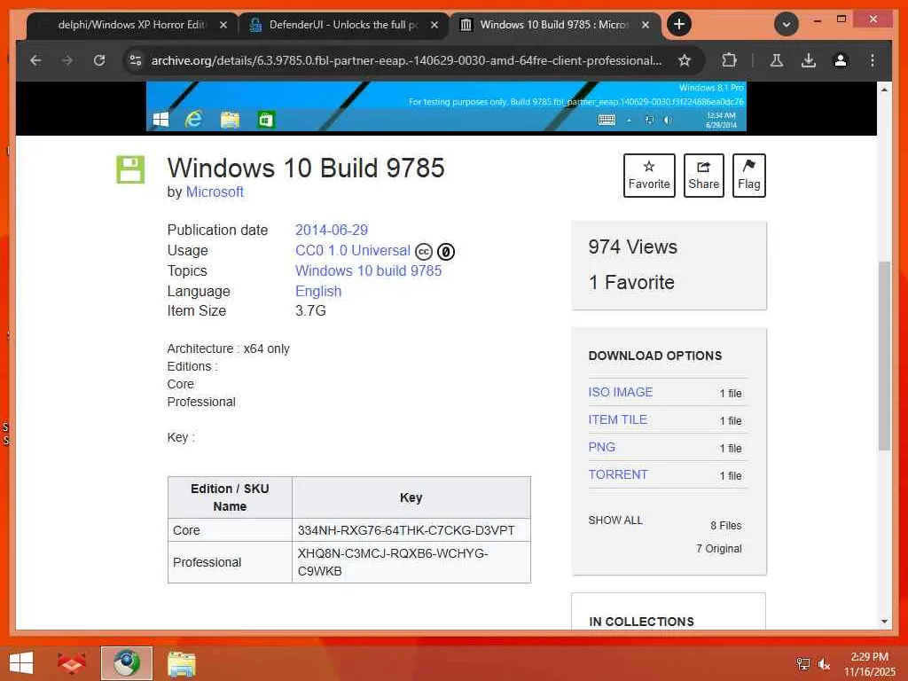Click the '1 Favorite' statistic

[631, 282]
